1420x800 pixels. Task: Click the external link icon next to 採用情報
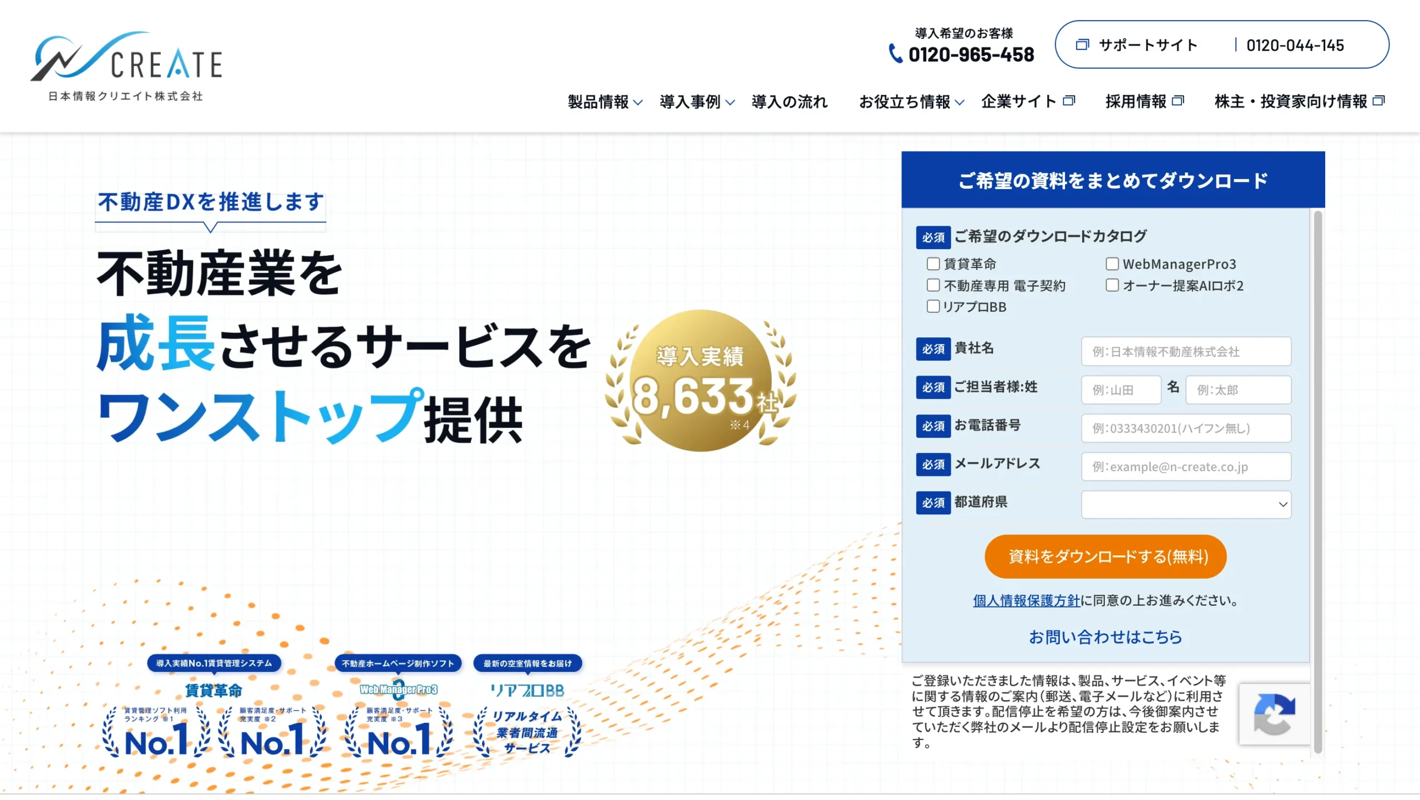[x=1178, y=101]
